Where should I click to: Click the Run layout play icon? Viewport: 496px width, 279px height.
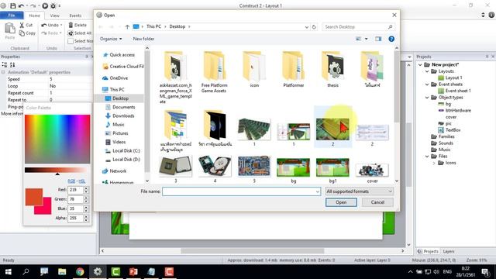pyautogui.click(x=45, y=5)
